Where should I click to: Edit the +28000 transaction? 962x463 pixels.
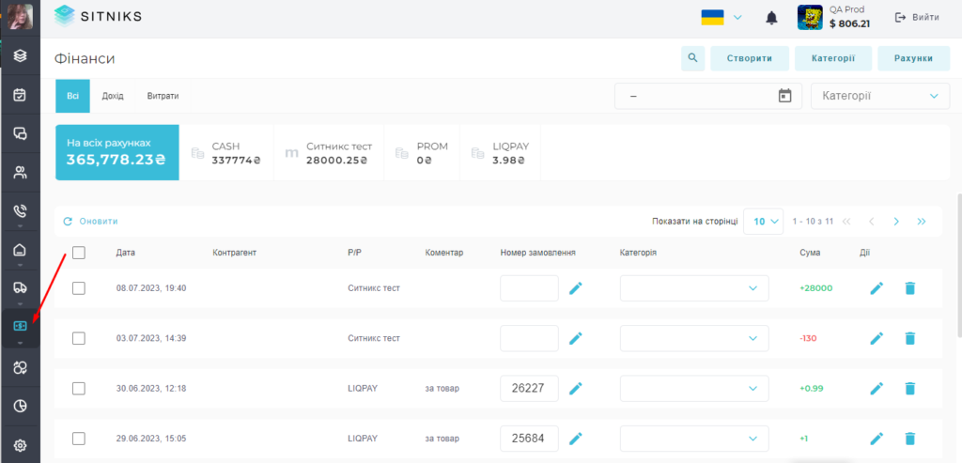pos(877,288)
